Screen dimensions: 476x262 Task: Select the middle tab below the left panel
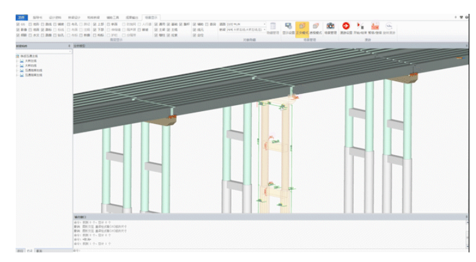coord(29,251)
